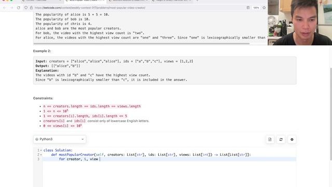Open the code notes icon
This screenshot has width=332, height=187.
[x=270, y=139]
